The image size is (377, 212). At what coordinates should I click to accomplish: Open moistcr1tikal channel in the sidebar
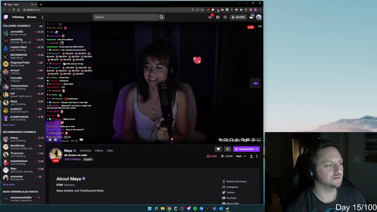pyautogui.click(x=23, y=48)
